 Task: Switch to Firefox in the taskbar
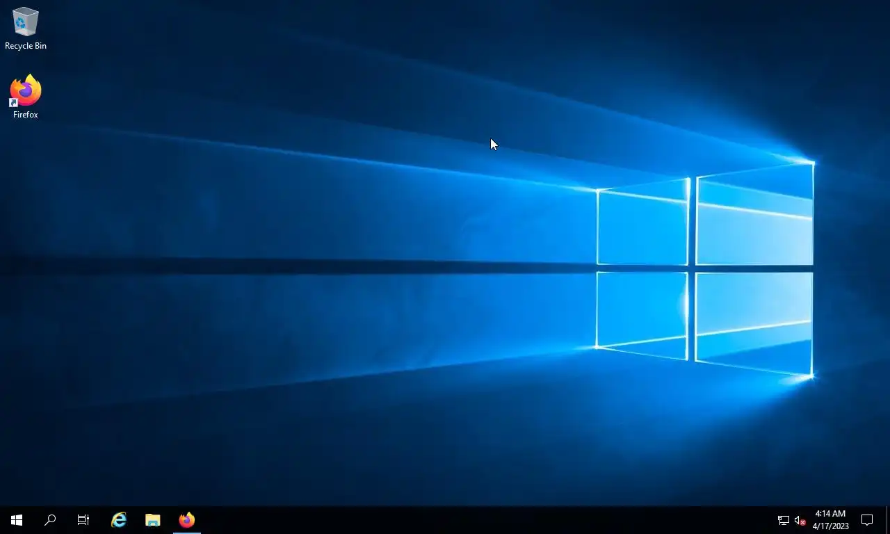186,520
